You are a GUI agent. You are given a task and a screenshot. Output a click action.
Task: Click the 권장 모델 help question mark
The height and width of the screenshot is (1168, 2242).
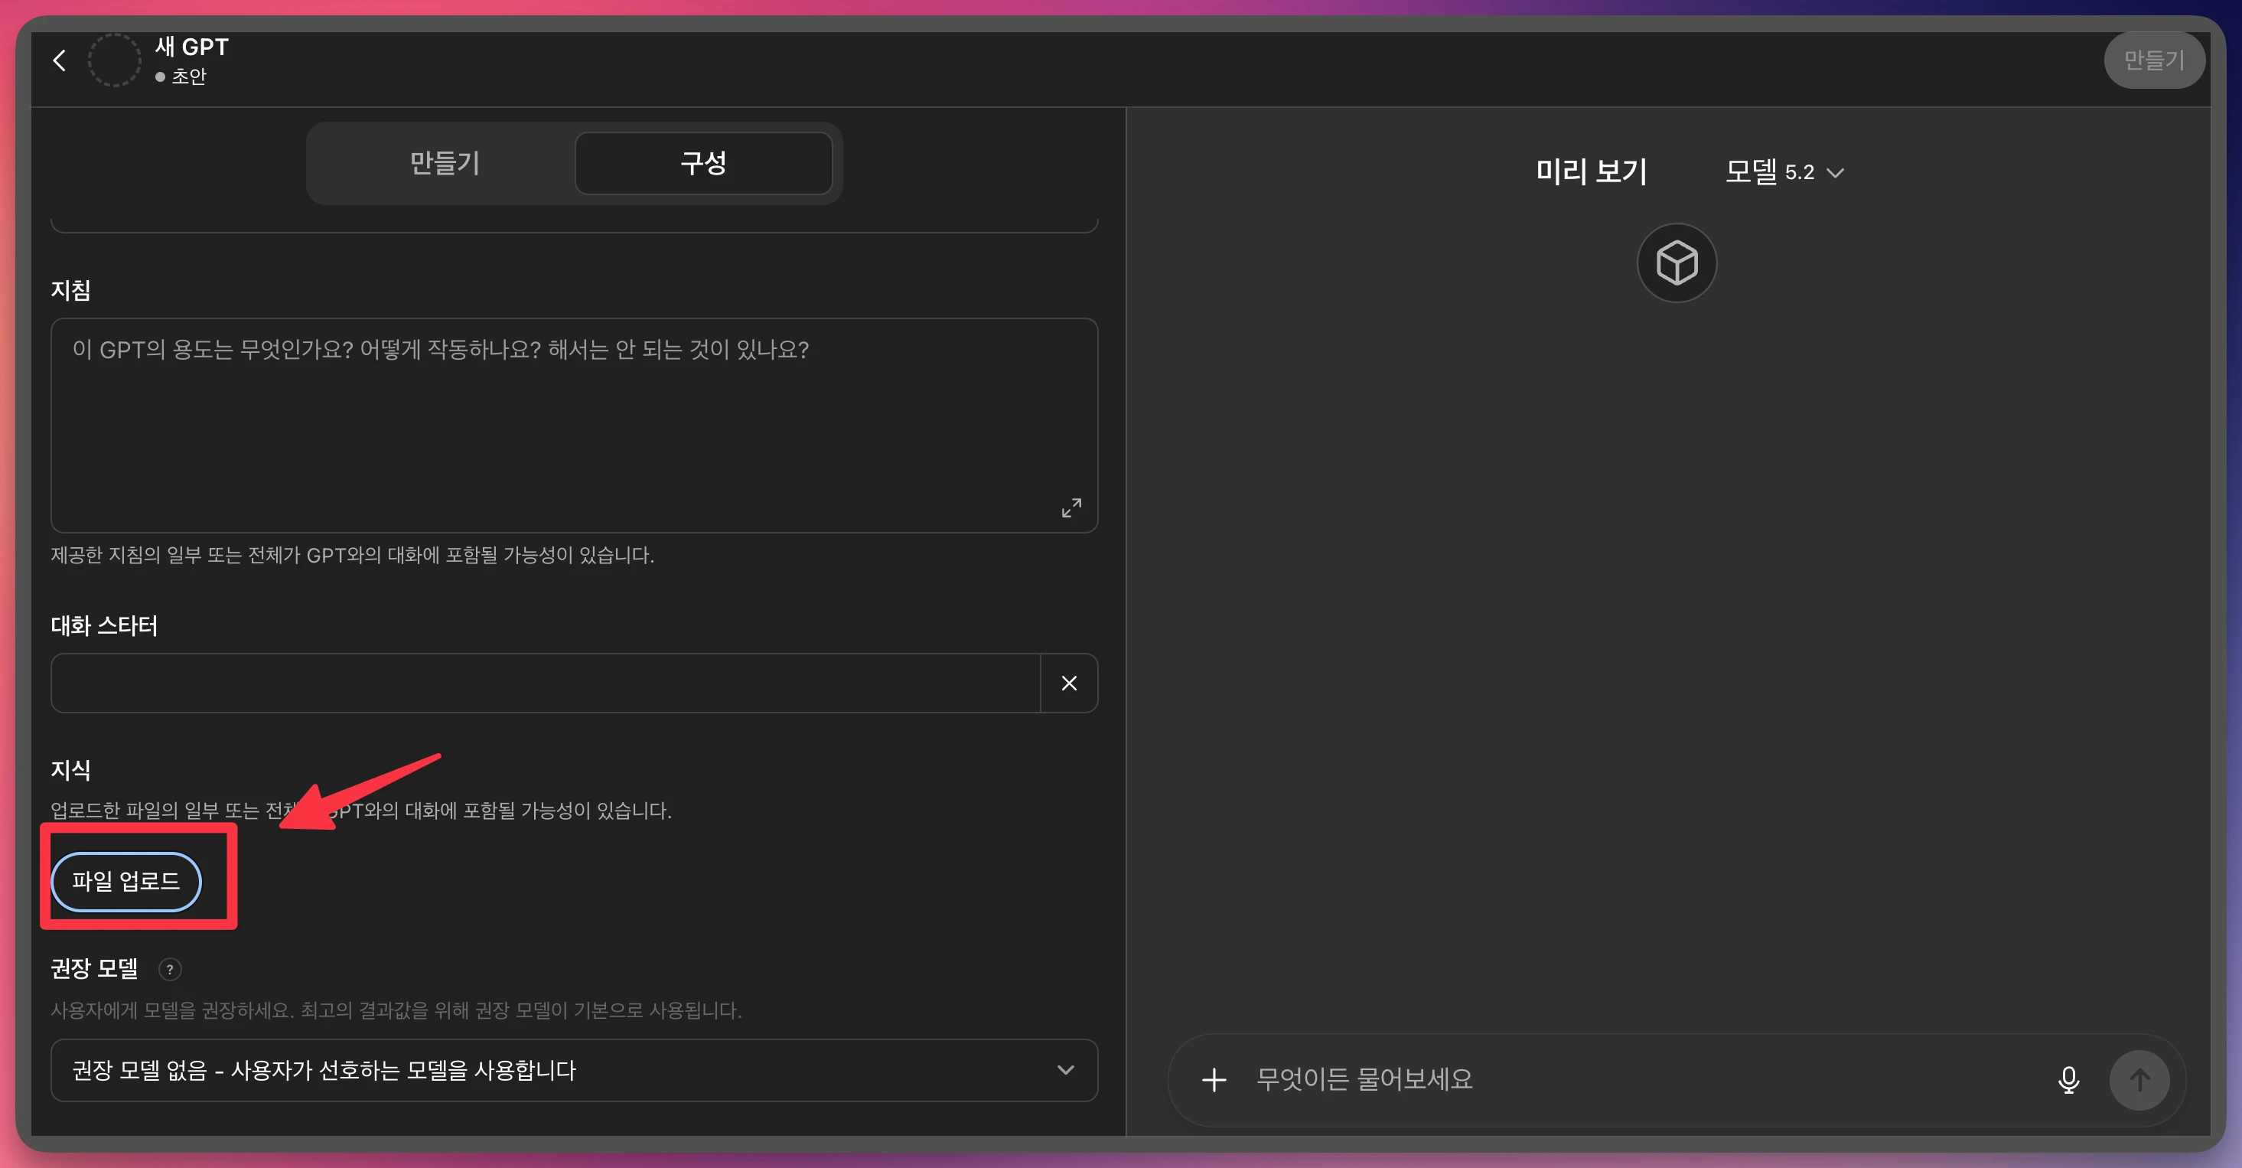[x=170, y=969]
